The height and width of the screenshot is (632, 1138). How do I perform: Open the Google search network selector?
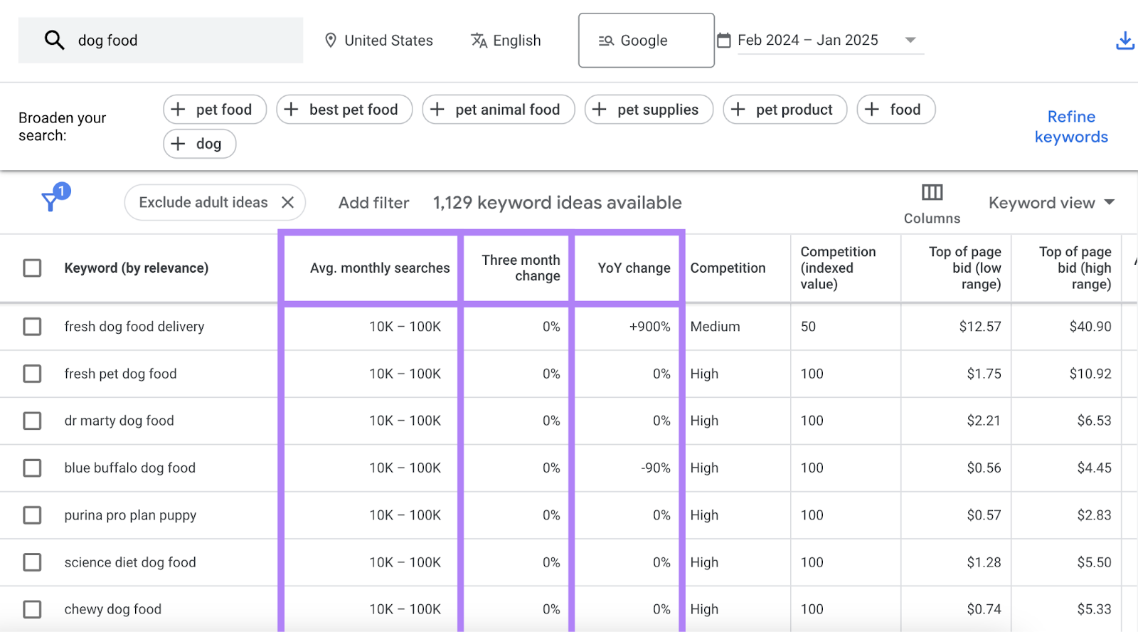pyautogui.click(x=647, y=41)
